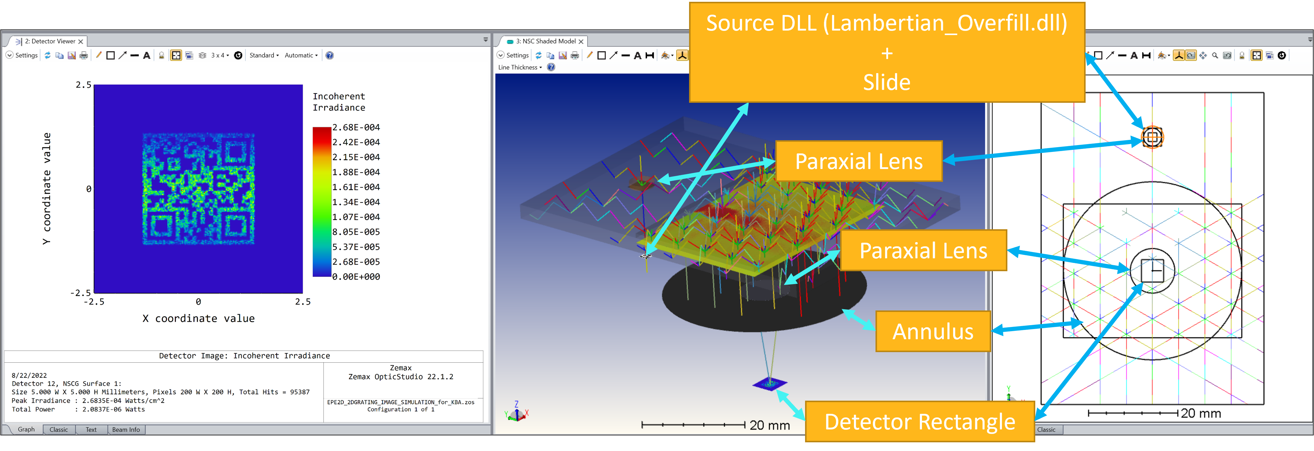Save the Detector Viewer image

pos(71,55)
